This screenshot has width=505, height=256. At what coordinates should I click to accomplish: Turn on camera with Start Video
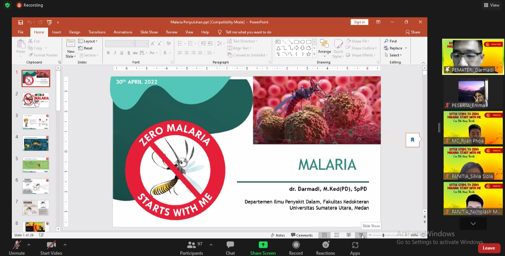pos(51,248)
